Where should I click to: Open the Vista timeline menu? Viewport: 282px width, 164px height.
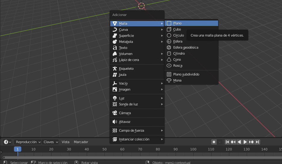pyautogui.click(x=65, y=142)
